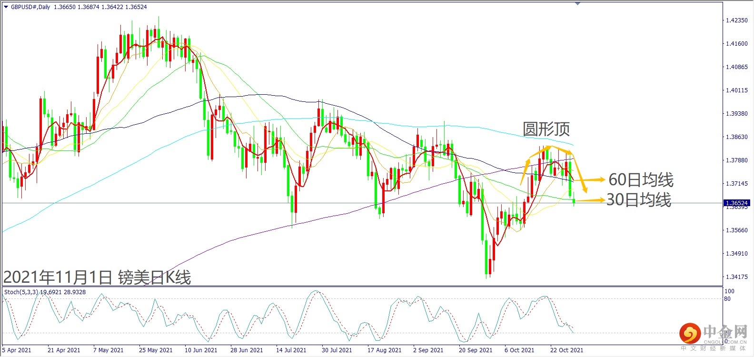This screenshot has width=754, height=357.
Task: Click the 1.34910 price axis label
Action: [x=736, y=254]
